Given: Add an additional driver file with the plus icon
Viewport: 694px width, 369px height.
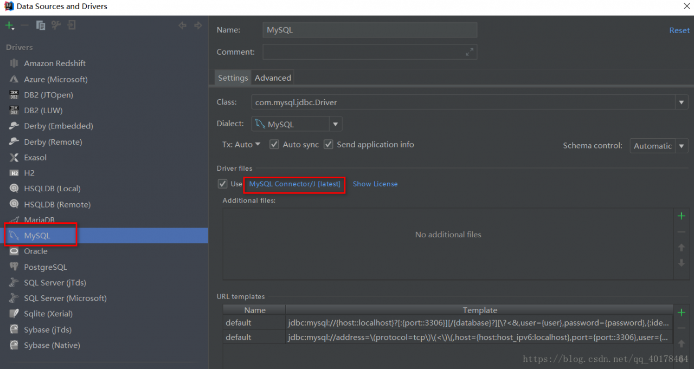Looking at the screenshot, I should tap(682, 216).
